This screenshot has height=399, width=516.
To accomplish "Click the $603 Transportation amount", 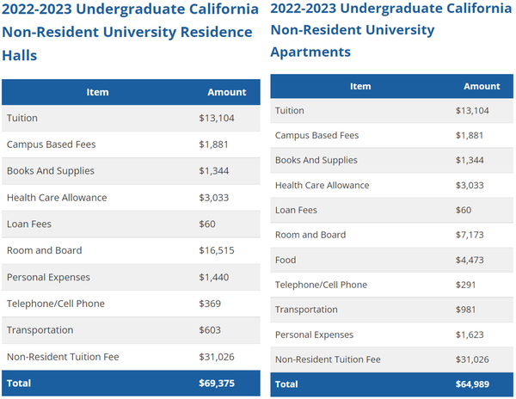I will tap(210, 330).
